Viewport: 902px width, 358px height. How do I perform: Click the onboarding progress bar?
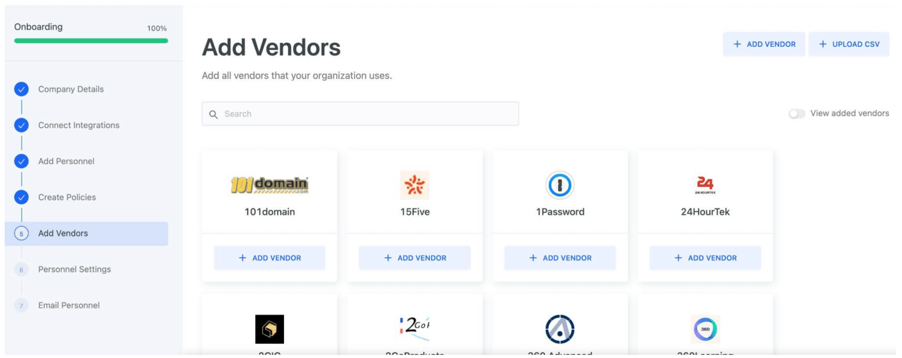[x=91, y=41]
